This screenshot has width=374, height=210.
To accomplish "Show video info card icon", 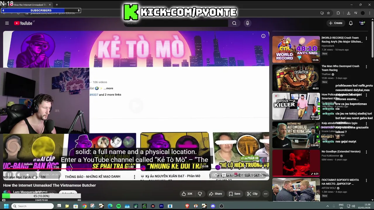I will [x=263, y=36].
